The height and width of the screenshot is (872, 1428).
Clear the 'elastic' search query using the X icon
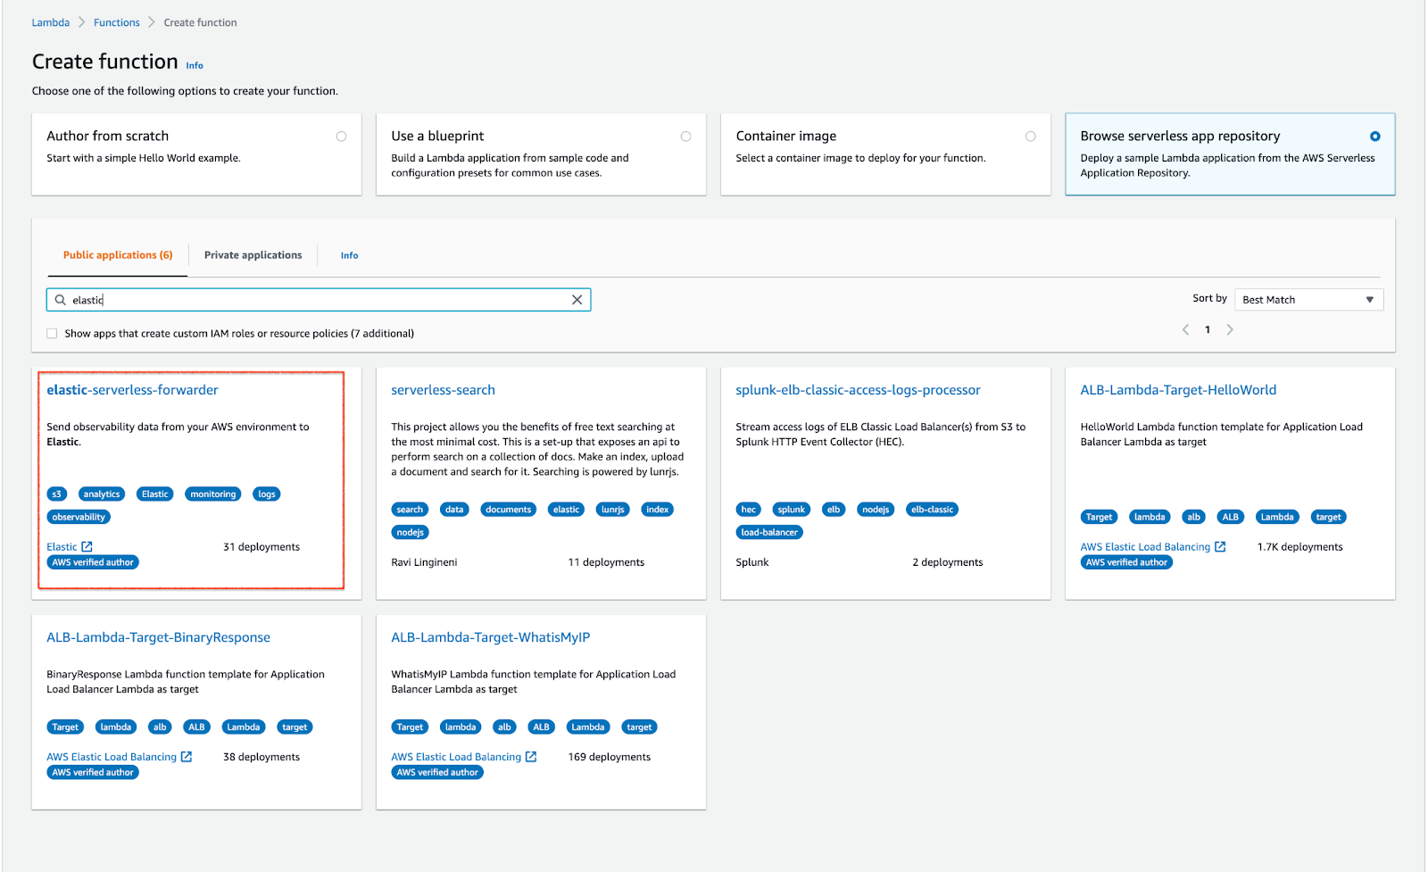(577, 299)
